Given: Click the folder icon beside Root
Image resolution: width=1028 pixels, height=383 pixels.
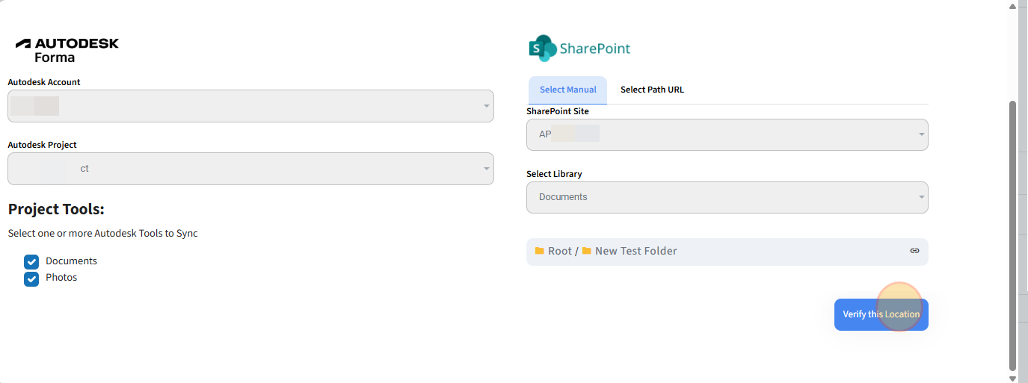Looking at the screenshot, I should [x=539, y=251].
